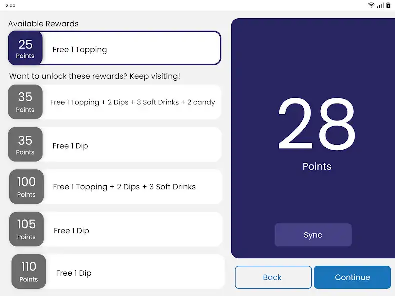Go Back to previous screen
Image resolution: width=395 pixels, height=296 pixels.
(273, 277)
